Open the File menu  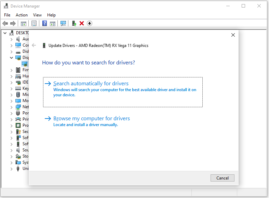7,15
